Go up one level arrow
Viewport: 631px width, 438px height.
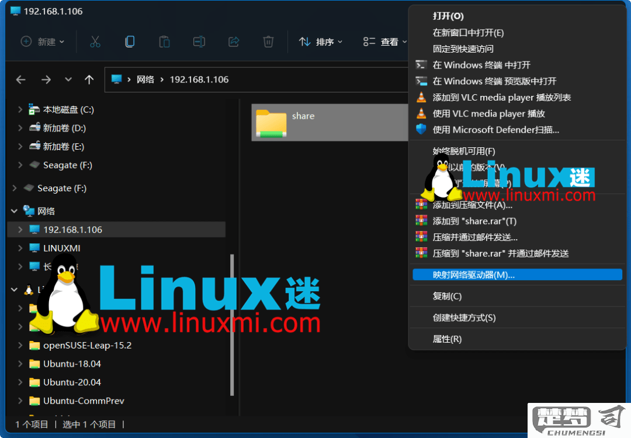pyautogui.click(x=89, y=80)
